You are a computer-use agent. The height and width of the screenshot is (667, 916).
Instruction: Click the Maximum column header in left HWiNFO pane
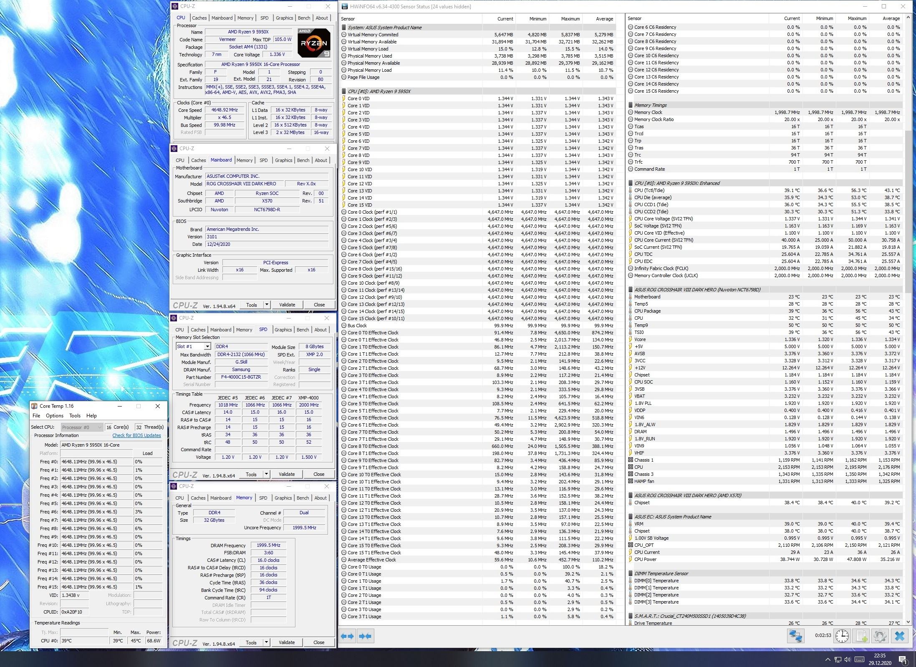click(x=566, y=19)
